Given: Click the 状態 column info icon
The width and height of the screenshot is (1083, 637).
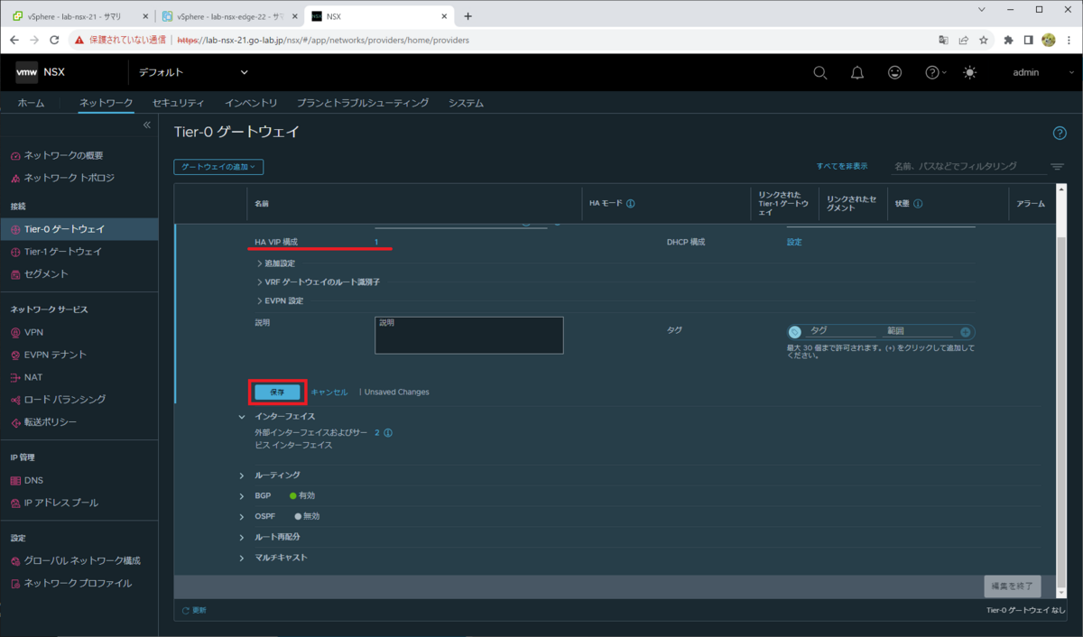Looking at the screenshot, I should [918, 204].
